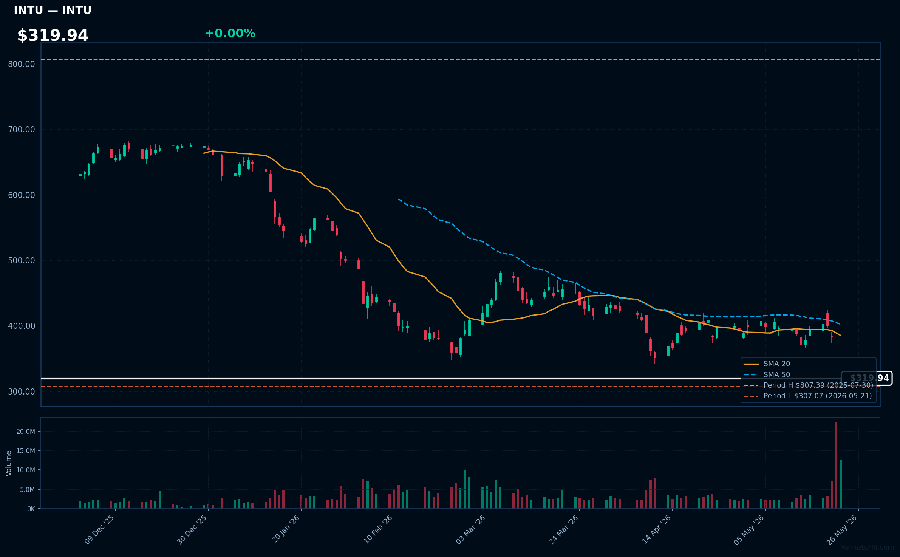Click the 20.0M volume axis label
Image resolution: width=900 pixels, height=557 pixels.
point(26,432)
